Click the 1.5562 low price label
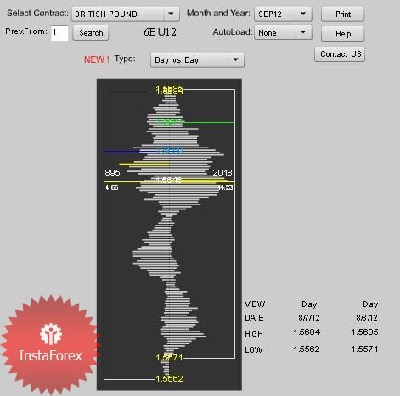The image size is (400, 396). tap(169, 379)
